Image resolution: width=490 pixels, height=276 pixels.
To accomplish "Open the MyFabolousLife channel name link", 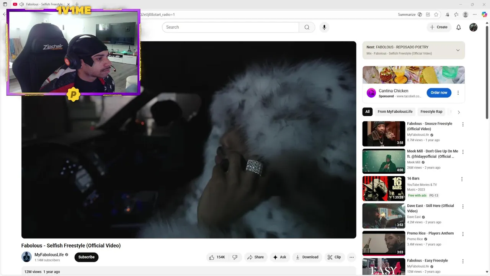I will 49,255.
